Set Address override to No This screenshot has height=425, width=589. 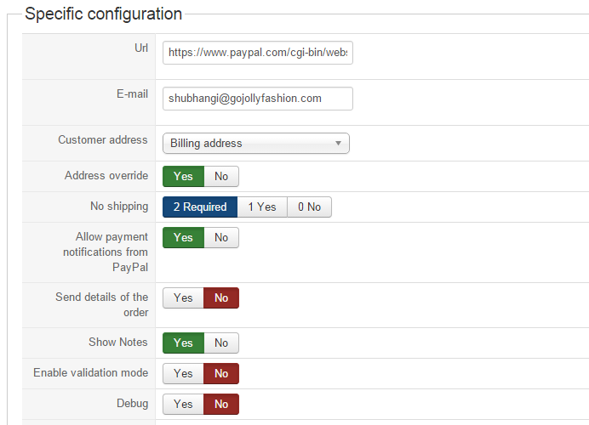pyautogui.click(x=221, y=177)
